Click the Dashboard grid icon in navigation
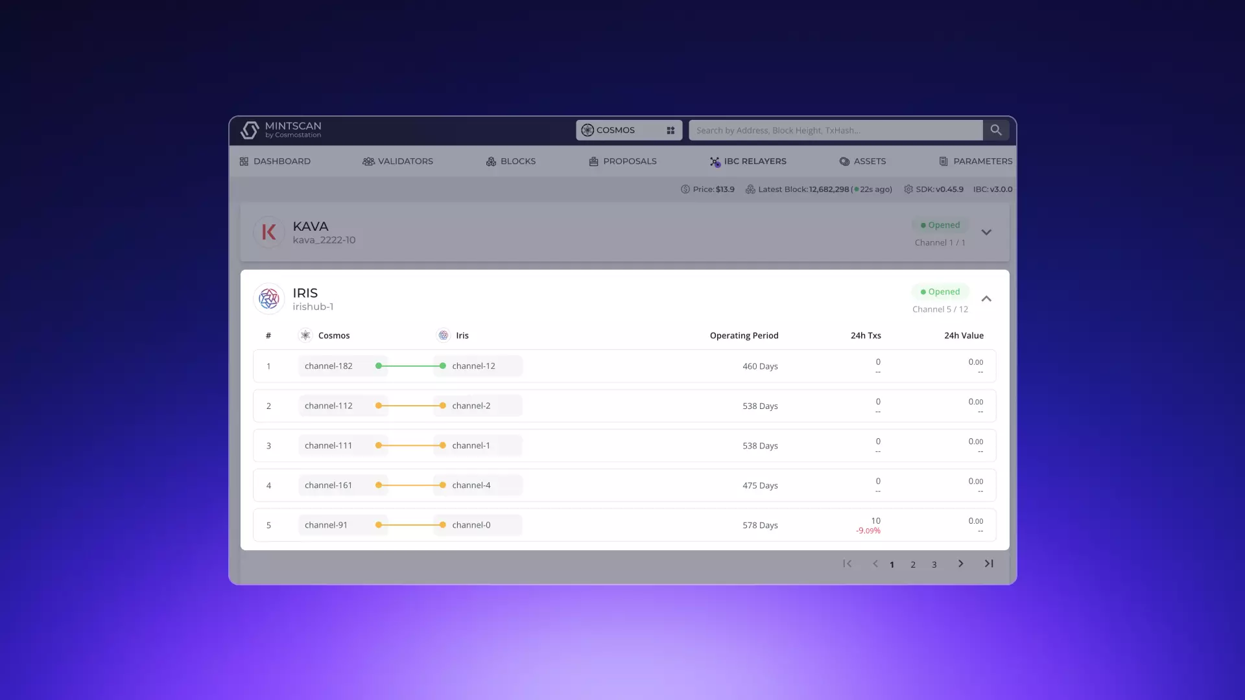Viewport: 1245px width, 700px height. (244, 161)
